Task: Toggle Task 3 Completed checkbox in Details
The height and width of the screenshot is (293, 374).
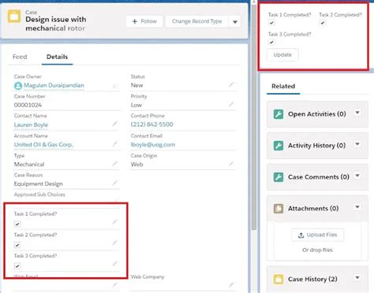Action: pos(17,266)
